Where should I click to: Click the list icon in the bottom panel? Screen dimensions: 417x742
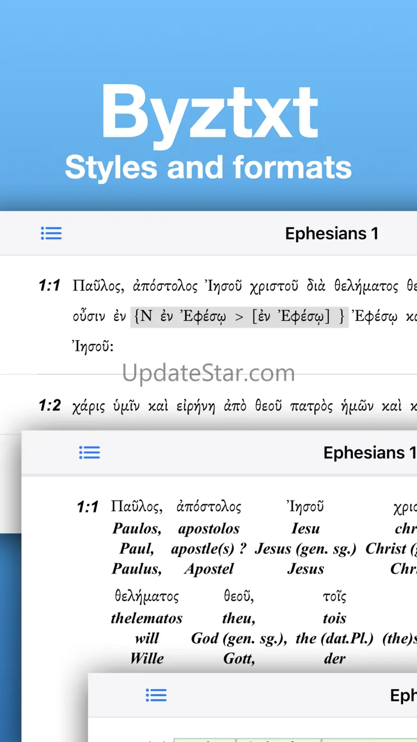156,695
